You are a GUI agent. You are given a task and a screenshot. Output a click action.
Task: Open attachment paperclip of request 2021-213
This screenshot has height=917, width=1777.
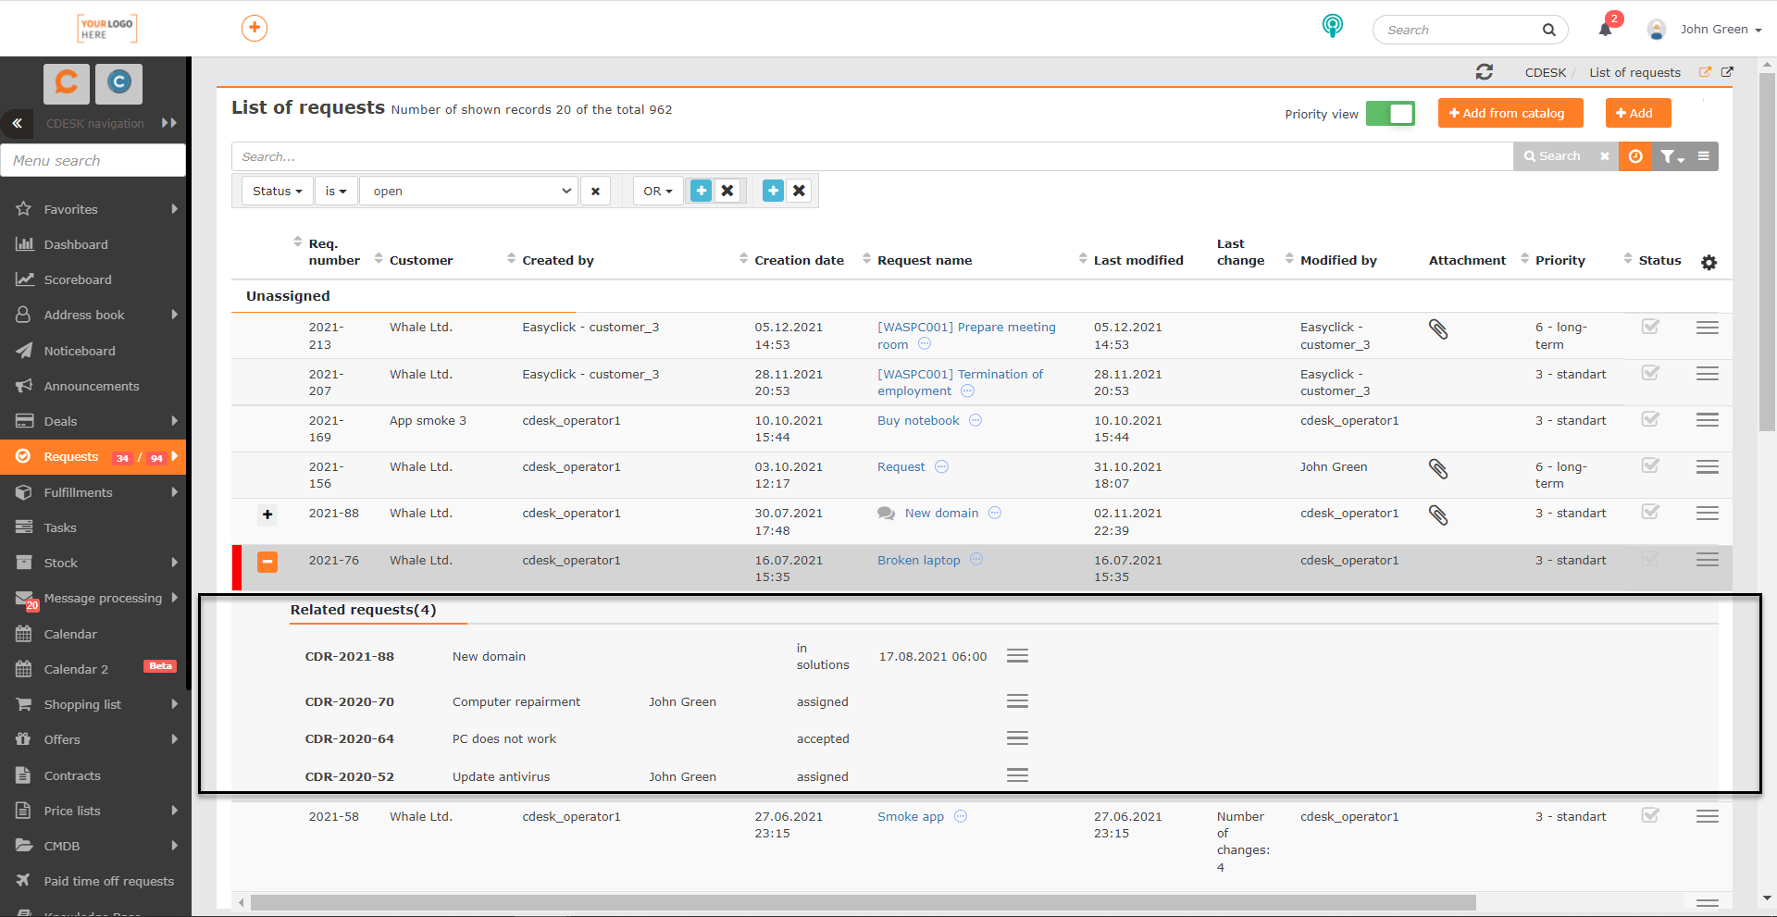point(1438,329)
